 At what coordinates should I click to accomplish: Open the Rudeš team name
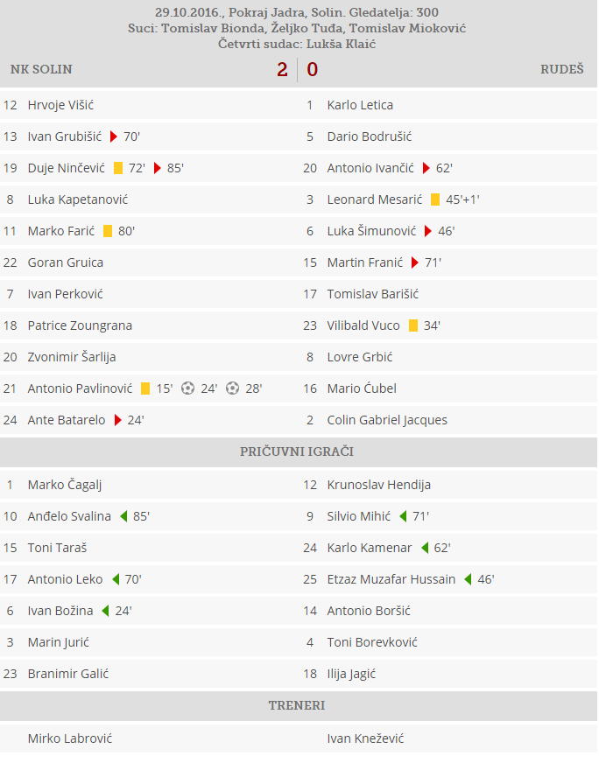[561, 69]
